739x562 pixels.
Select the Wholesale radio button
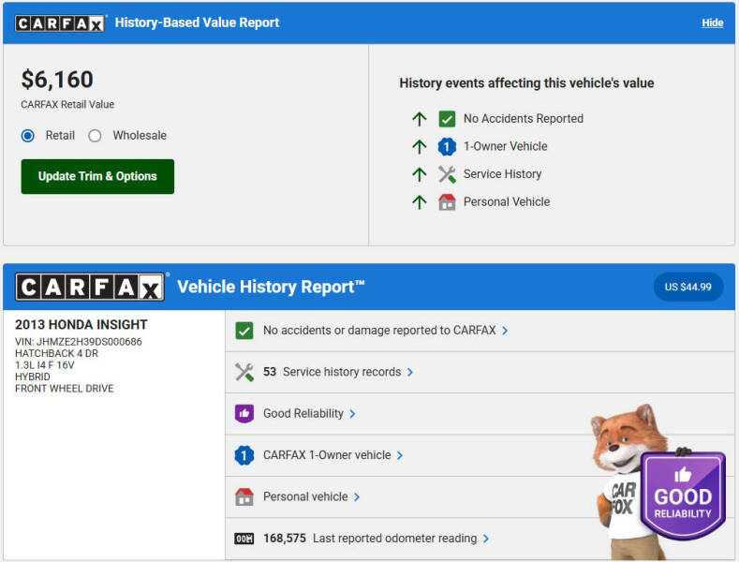95,136
